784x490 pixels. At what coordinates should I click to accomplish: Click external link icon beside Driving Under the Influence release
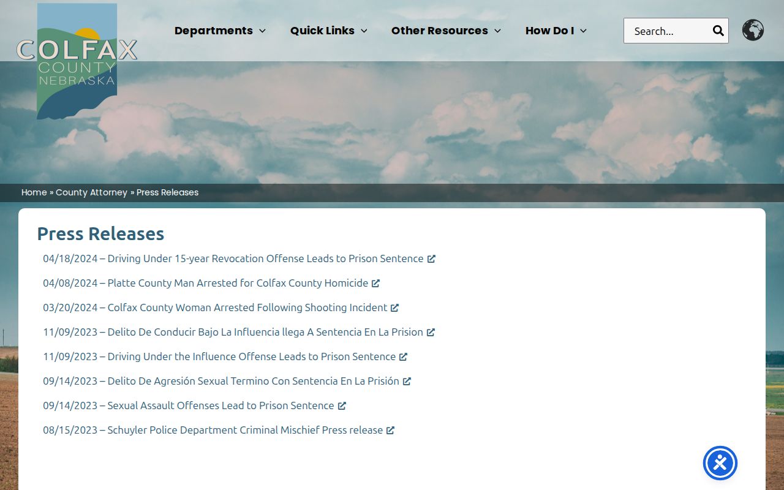coord(403,357)
